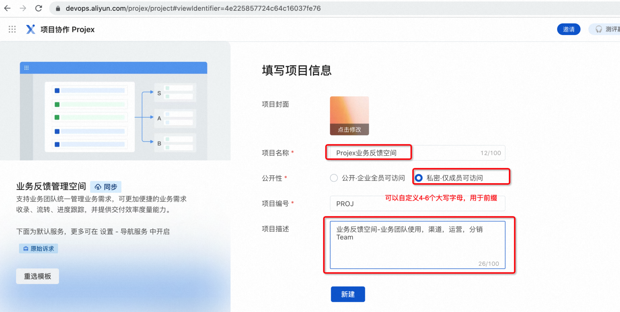Click the headset icon near 测评
620x312 pixels.
(x=599, y=29)
